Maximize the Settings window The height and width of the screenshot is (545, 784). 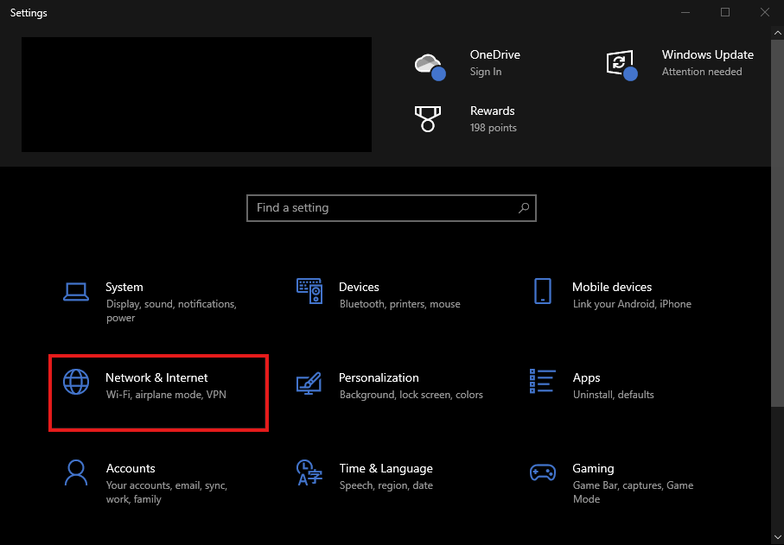pos(725,12)
